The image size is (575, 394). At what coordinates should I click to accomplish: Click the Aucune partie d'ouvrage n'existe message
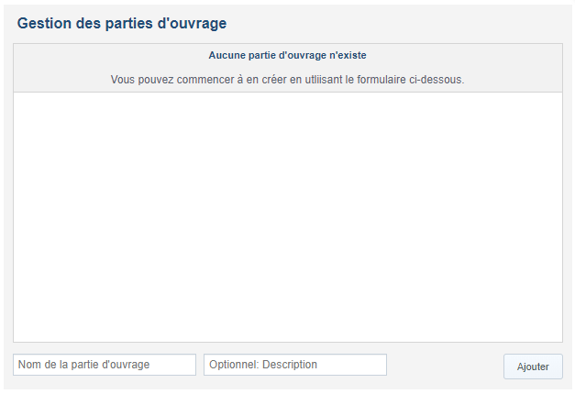287,56
